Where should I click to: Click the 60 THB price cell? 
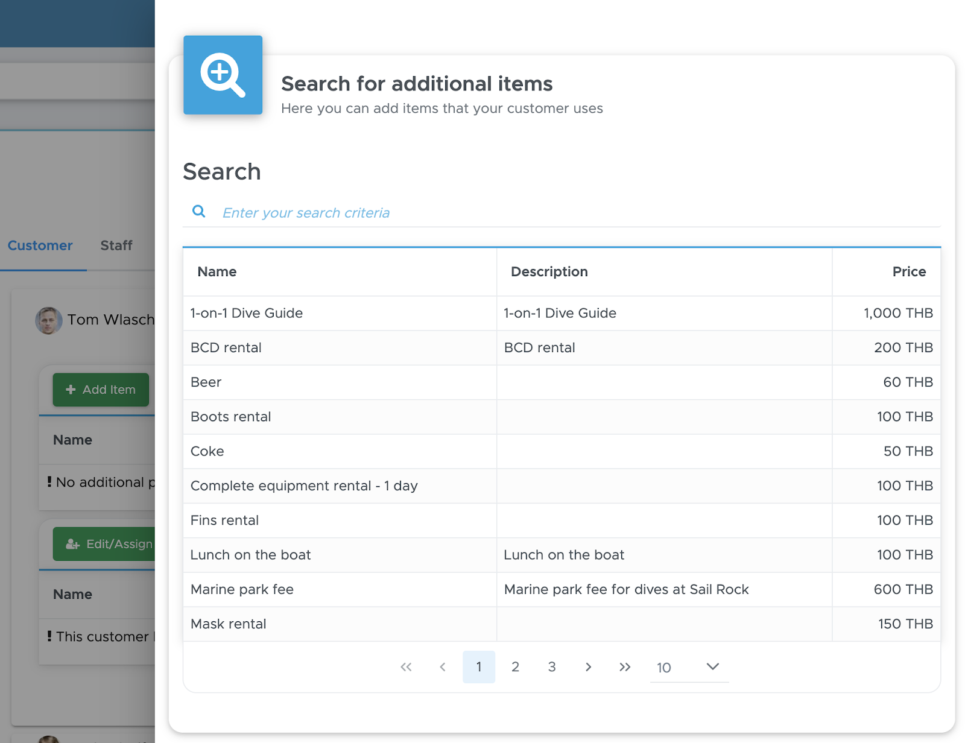point(886,382)
